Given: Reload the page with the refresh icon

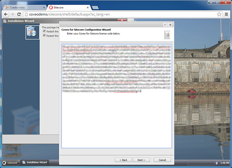Looking at the screenshot, I should [19, 14].
